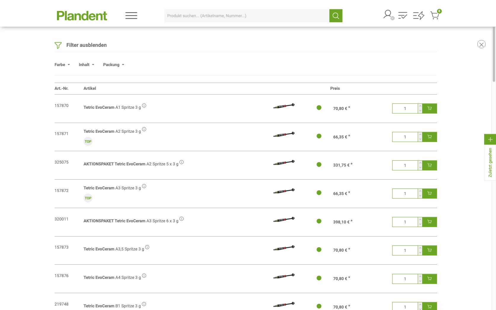This screenshot has height=310, width=496.
Task: View product thumbnail for article 157873
Action: click(x=284, y=248)
